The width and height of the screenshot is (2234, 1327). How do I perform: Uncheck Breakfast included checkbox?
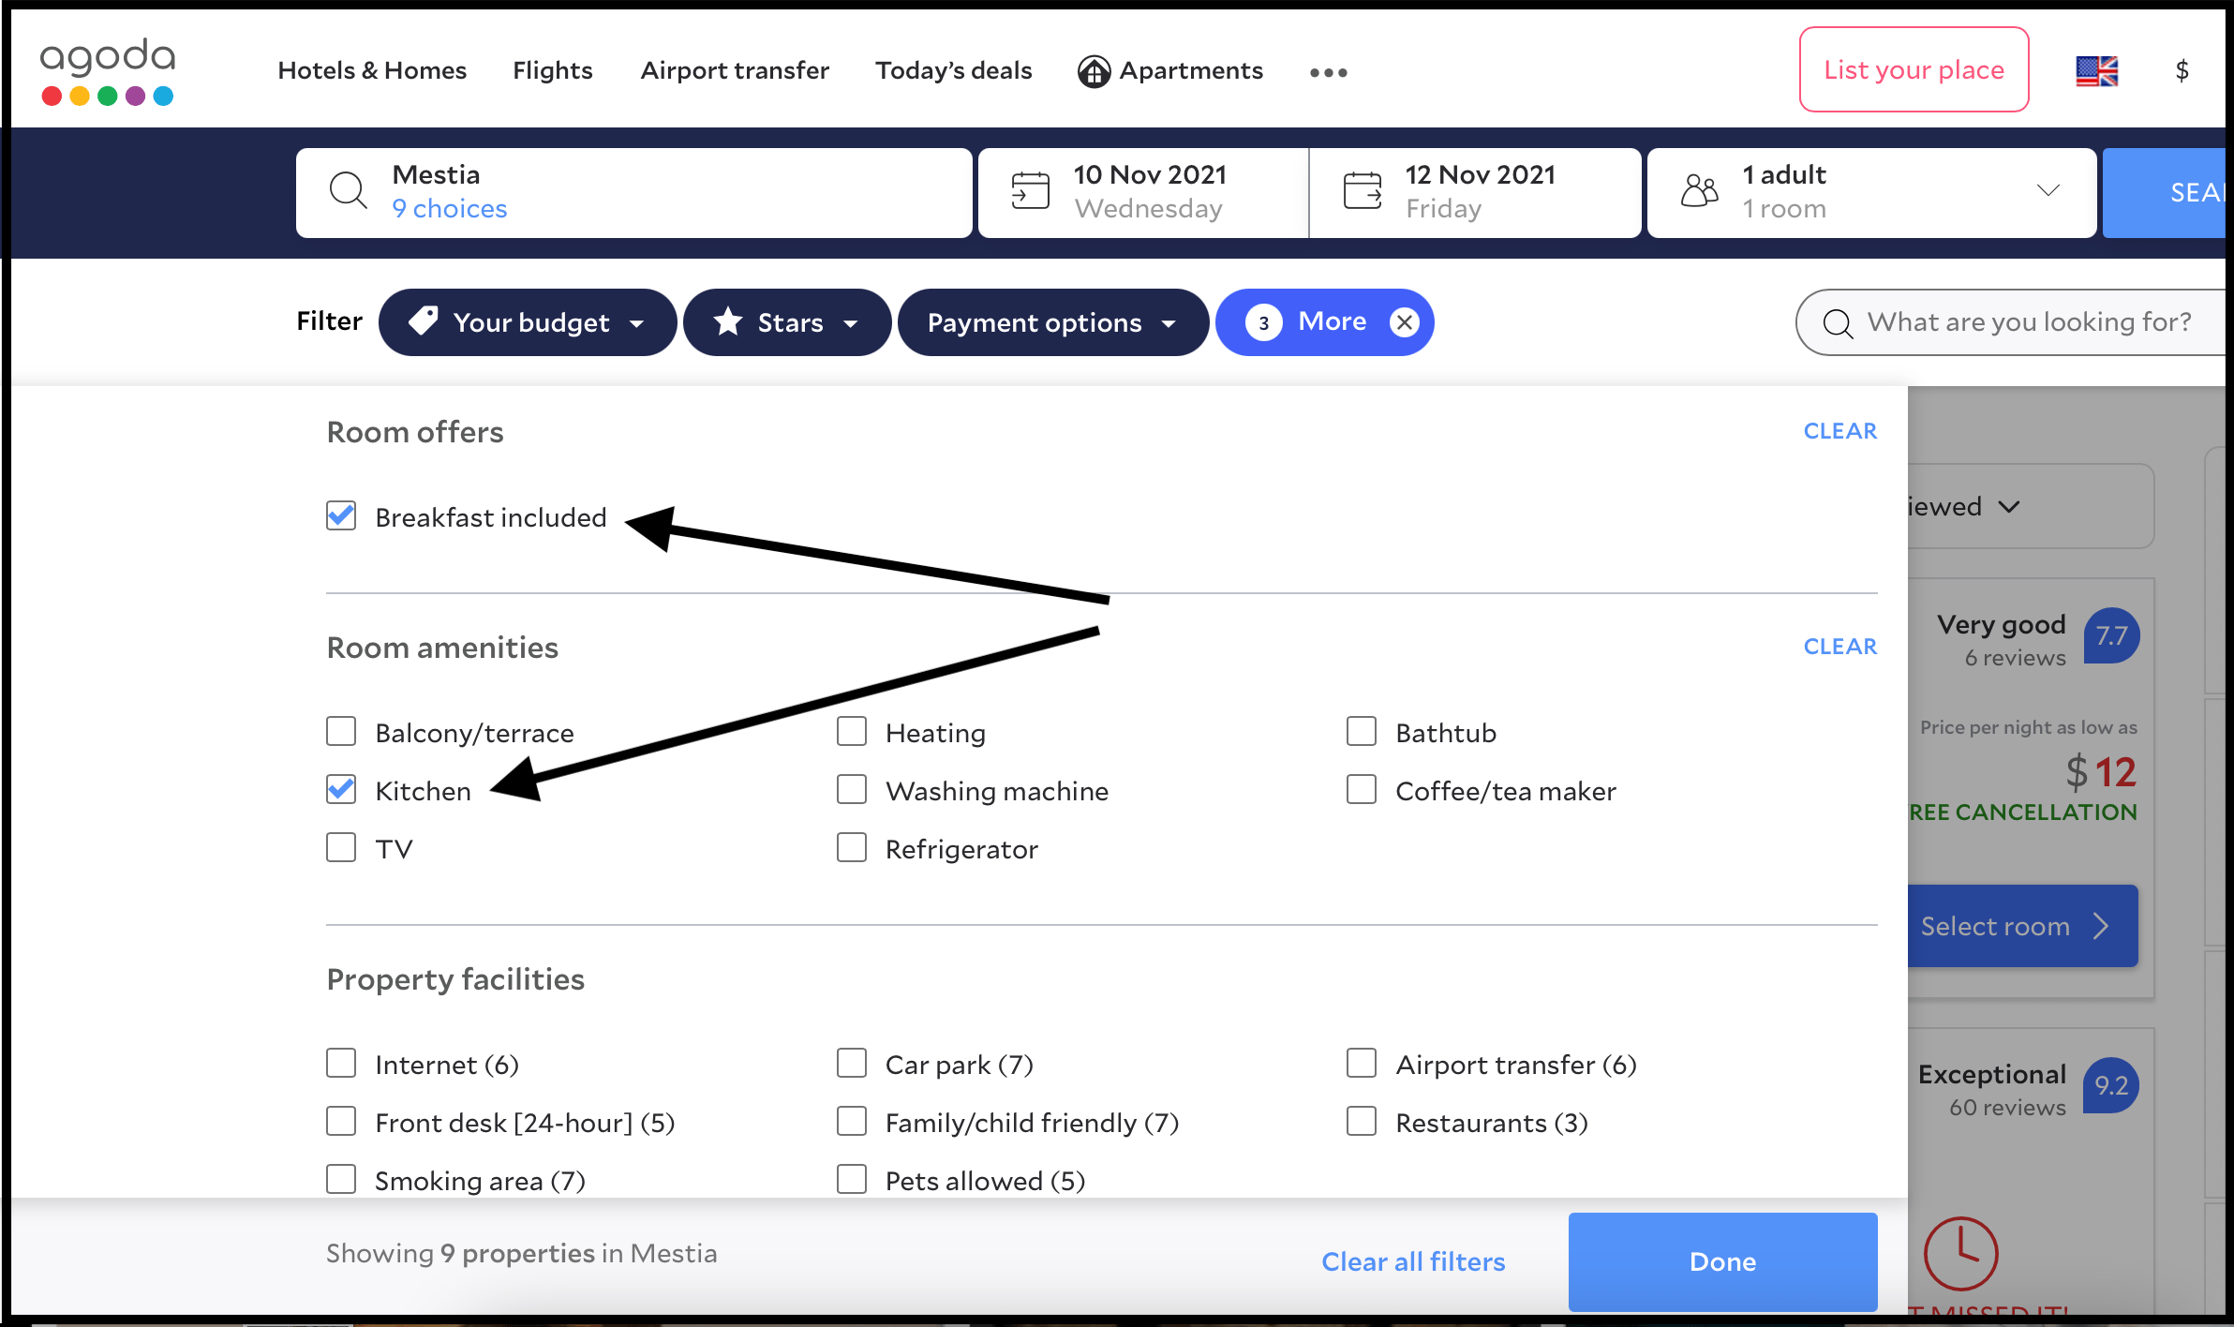coord(341,516)
